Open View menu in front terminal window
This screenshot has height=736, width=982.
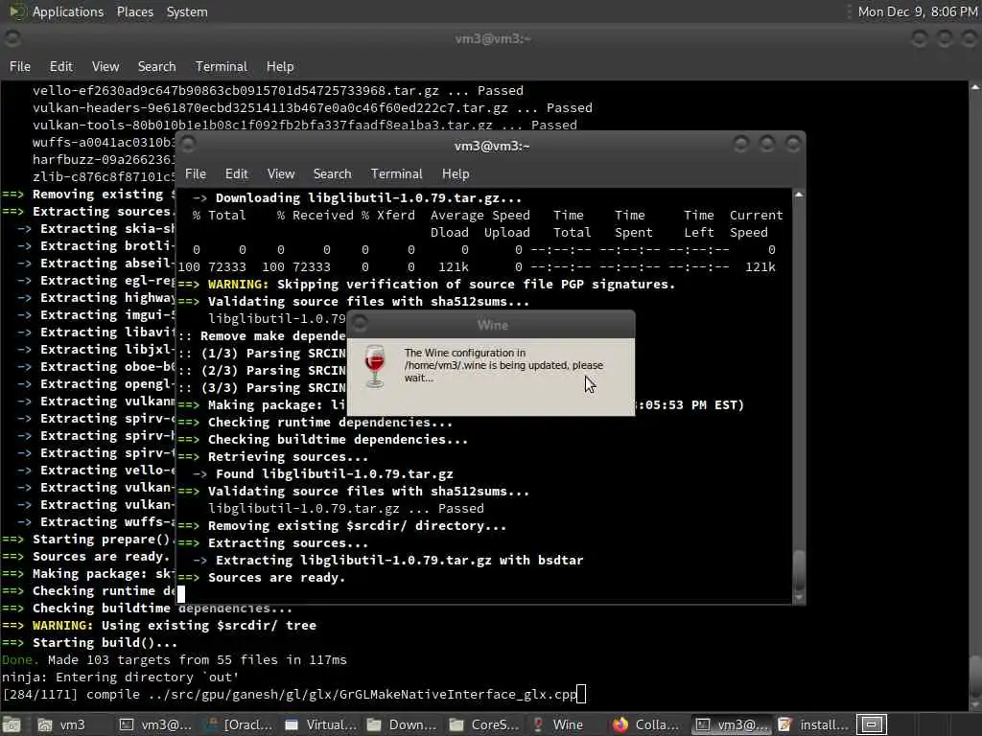coord(281,174)
